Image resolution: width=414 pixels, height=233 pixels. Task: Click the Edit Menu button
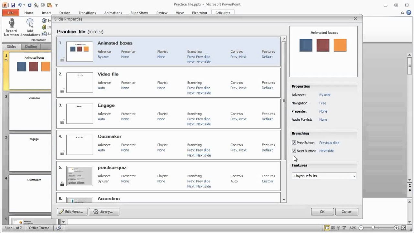coord(72,212)
